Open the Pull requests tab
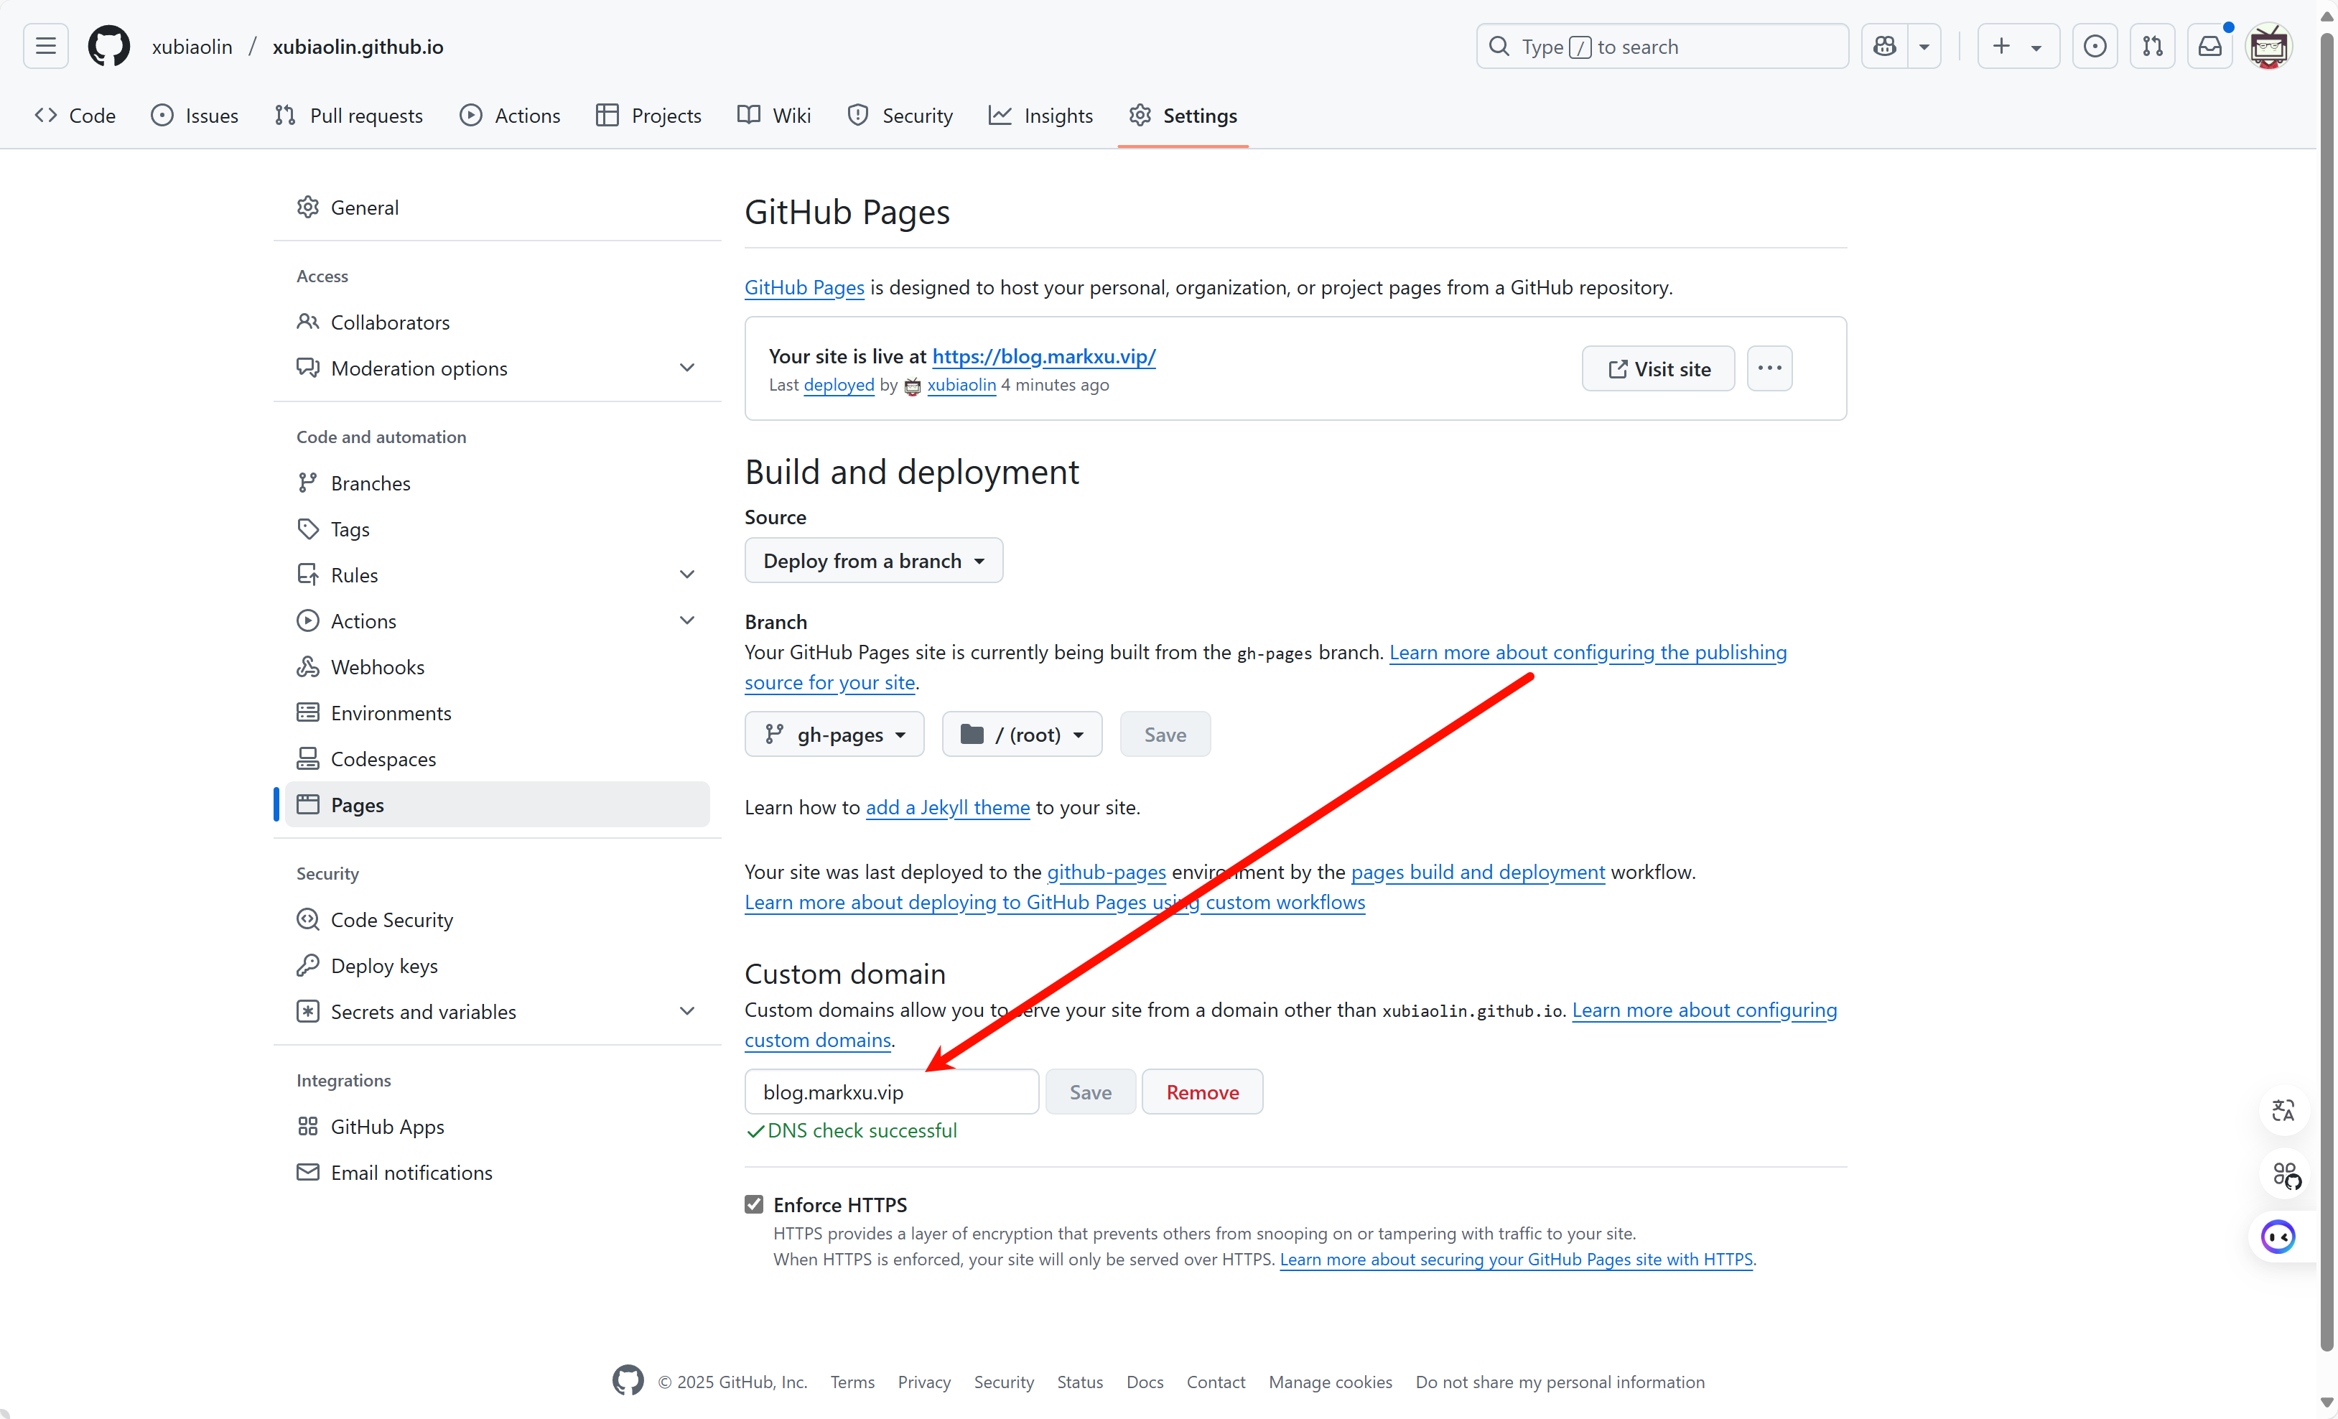 [x=348, y=115]
